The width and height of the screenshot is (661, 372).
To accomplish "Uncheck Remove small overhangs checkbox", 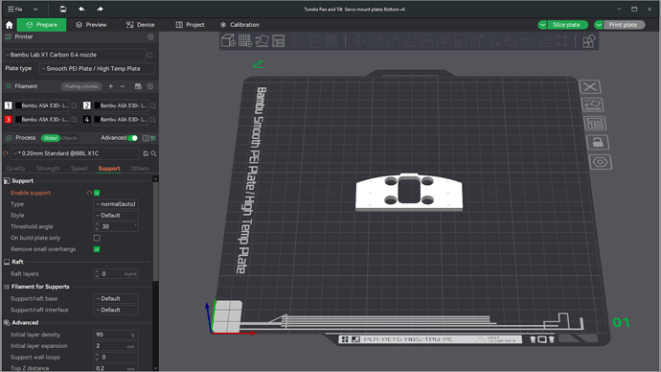I will pyautogui.click(x=97, y=249).
